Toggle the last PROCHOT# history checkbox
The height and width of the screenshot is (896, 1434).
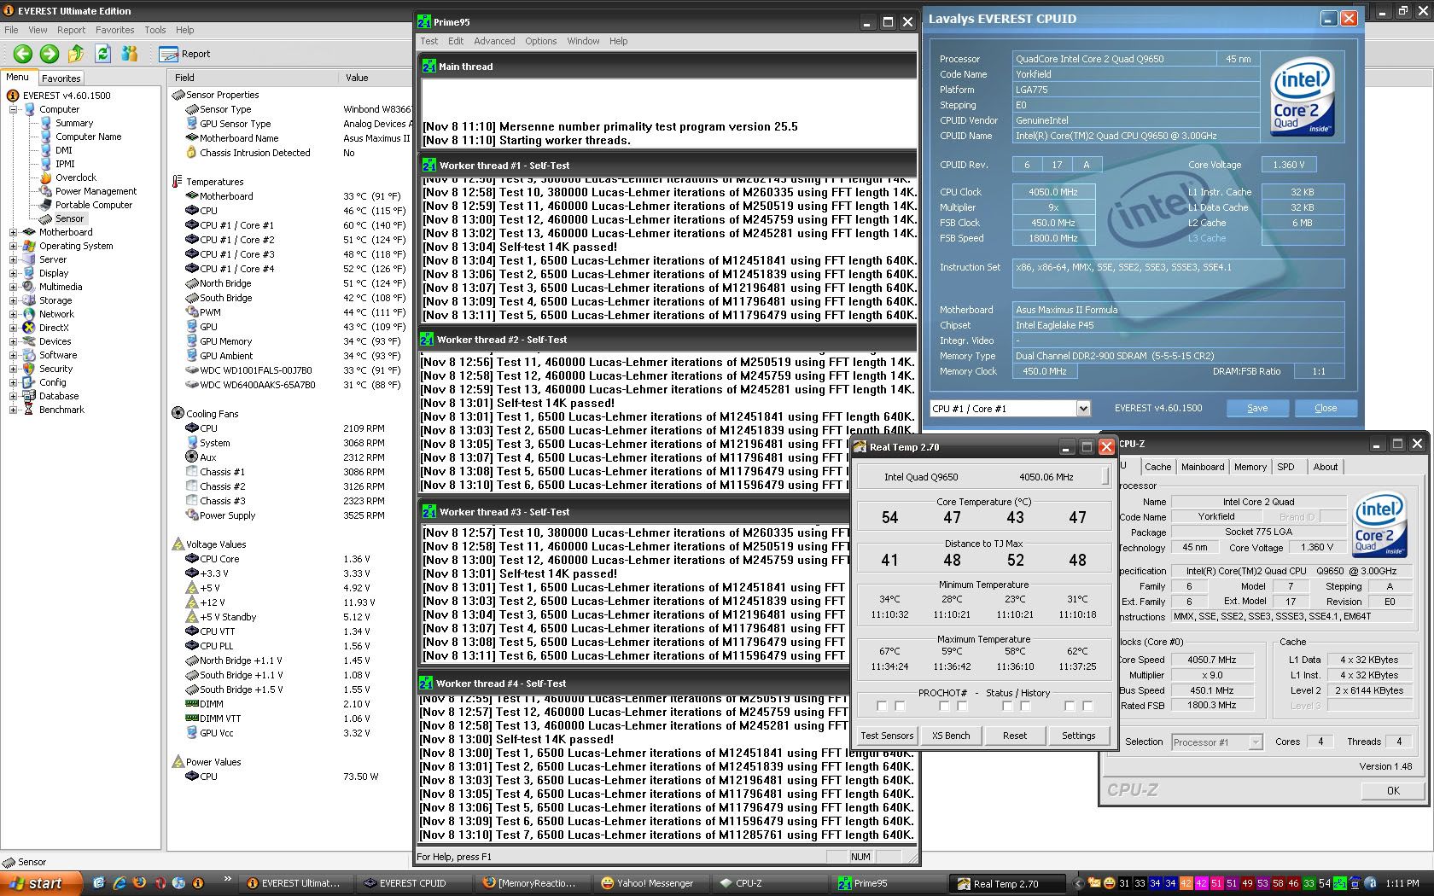click(1087, 706)
